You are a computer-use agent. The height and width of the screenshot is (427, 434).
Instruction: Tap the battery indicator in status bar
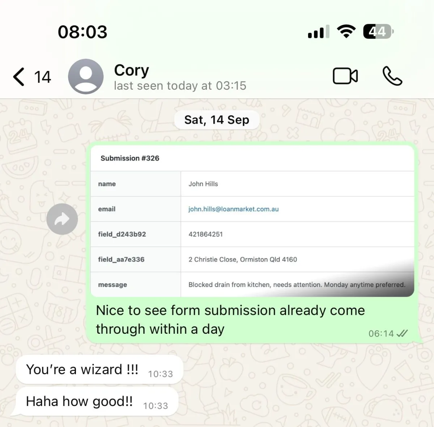378,31
